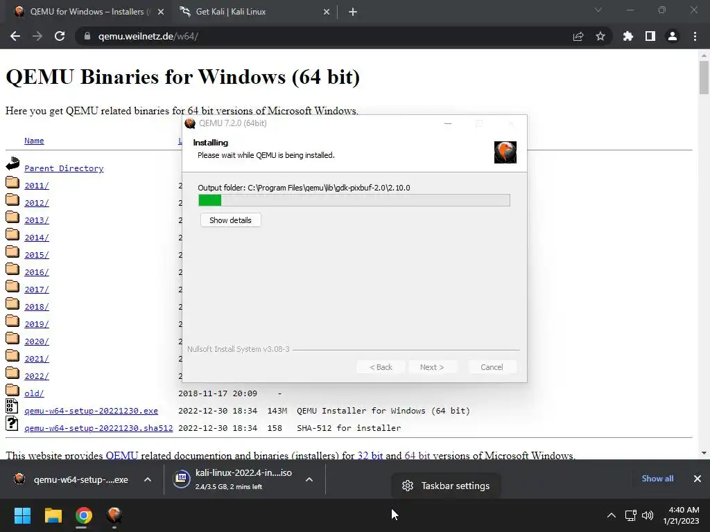Sort listing by Name column
710x532 pixels.
[34, 141]
